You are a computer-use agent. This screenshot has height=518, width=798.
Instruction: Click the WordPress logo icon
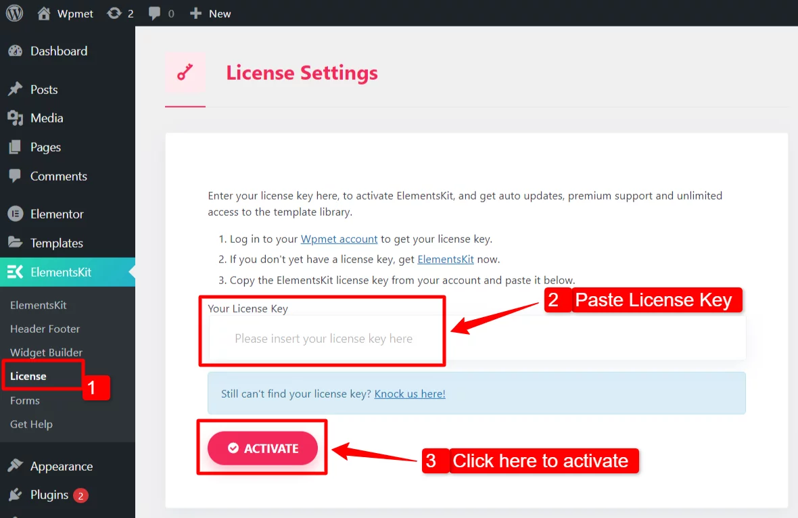coord(14,14)
